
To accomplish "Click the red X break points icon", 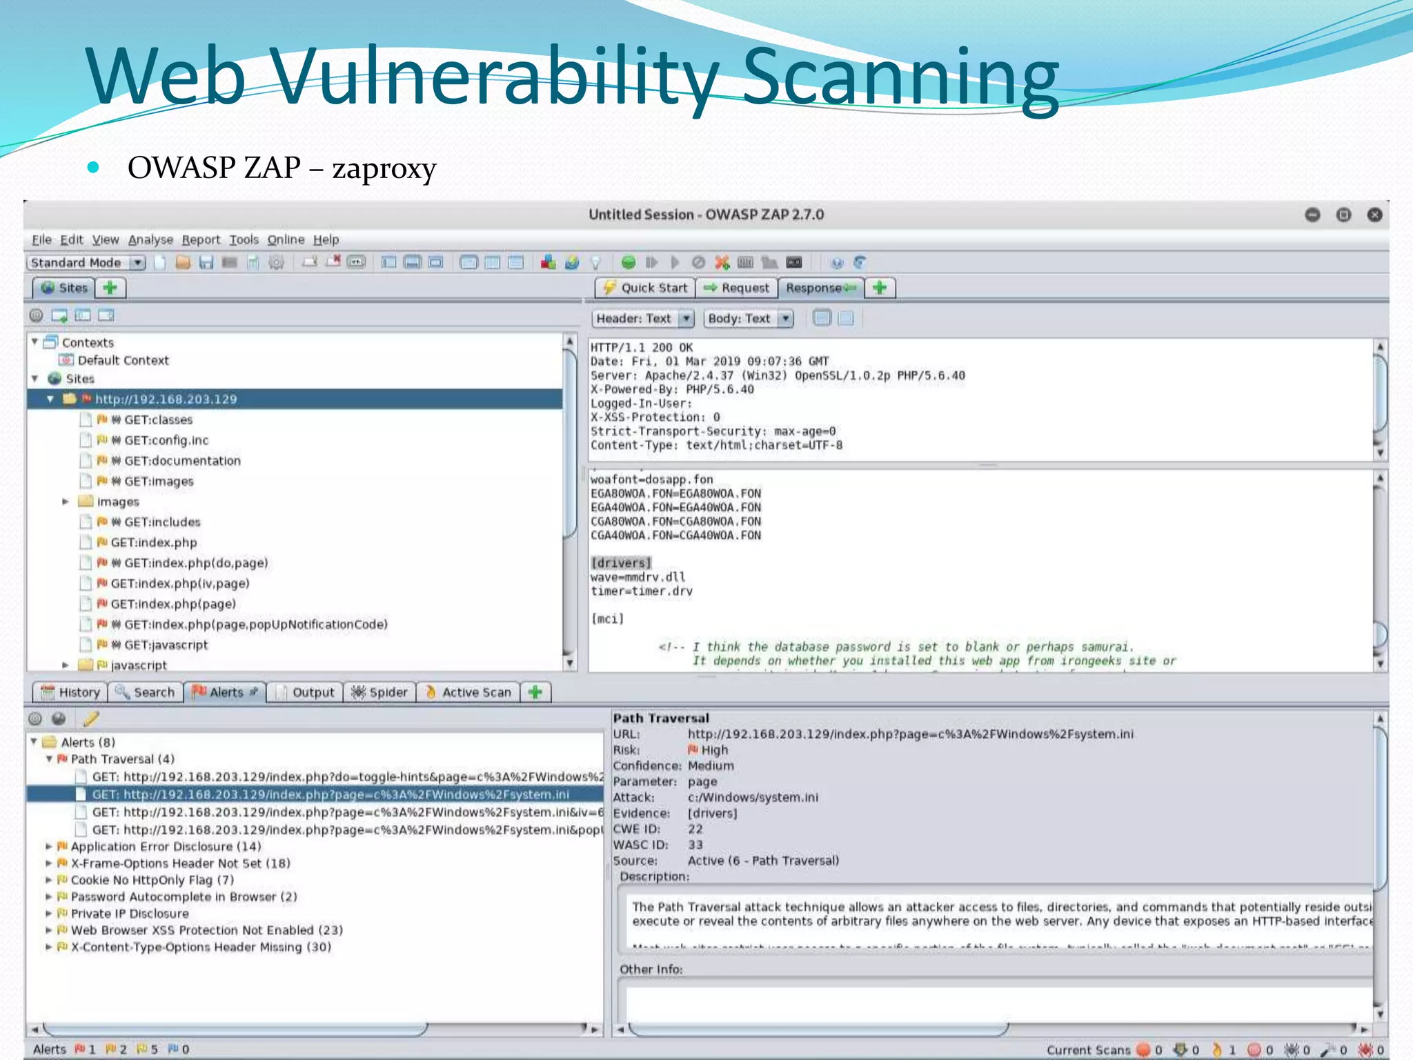I will click(722, 262).
